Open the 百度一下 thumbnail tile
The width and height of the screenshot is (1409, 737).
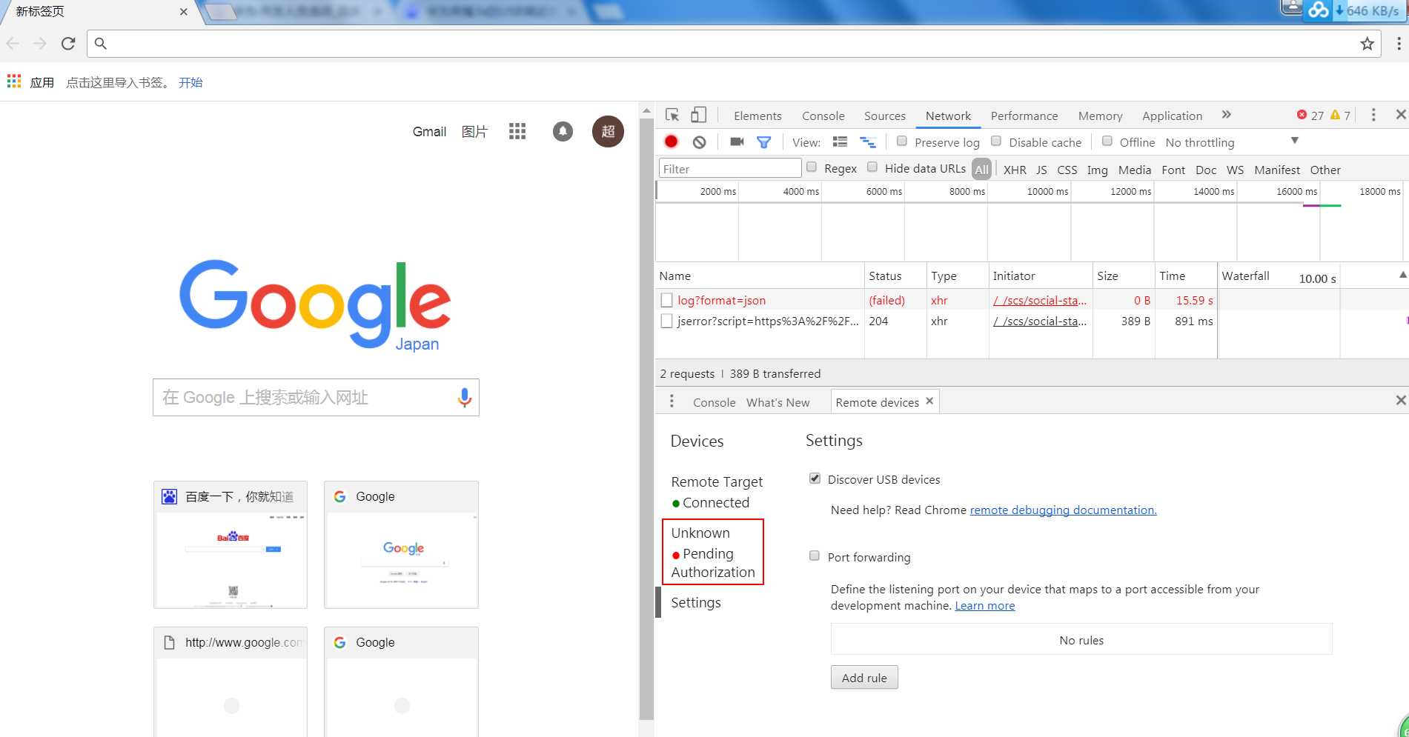point(231,544)
